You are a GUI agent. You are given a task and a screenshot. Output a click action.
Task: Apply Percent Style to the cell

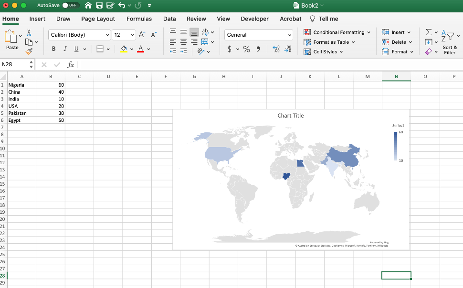[246, 49]
